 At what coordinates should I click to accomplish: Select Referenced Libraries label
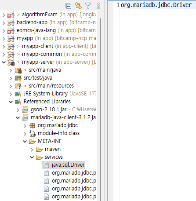click(47, 102)
